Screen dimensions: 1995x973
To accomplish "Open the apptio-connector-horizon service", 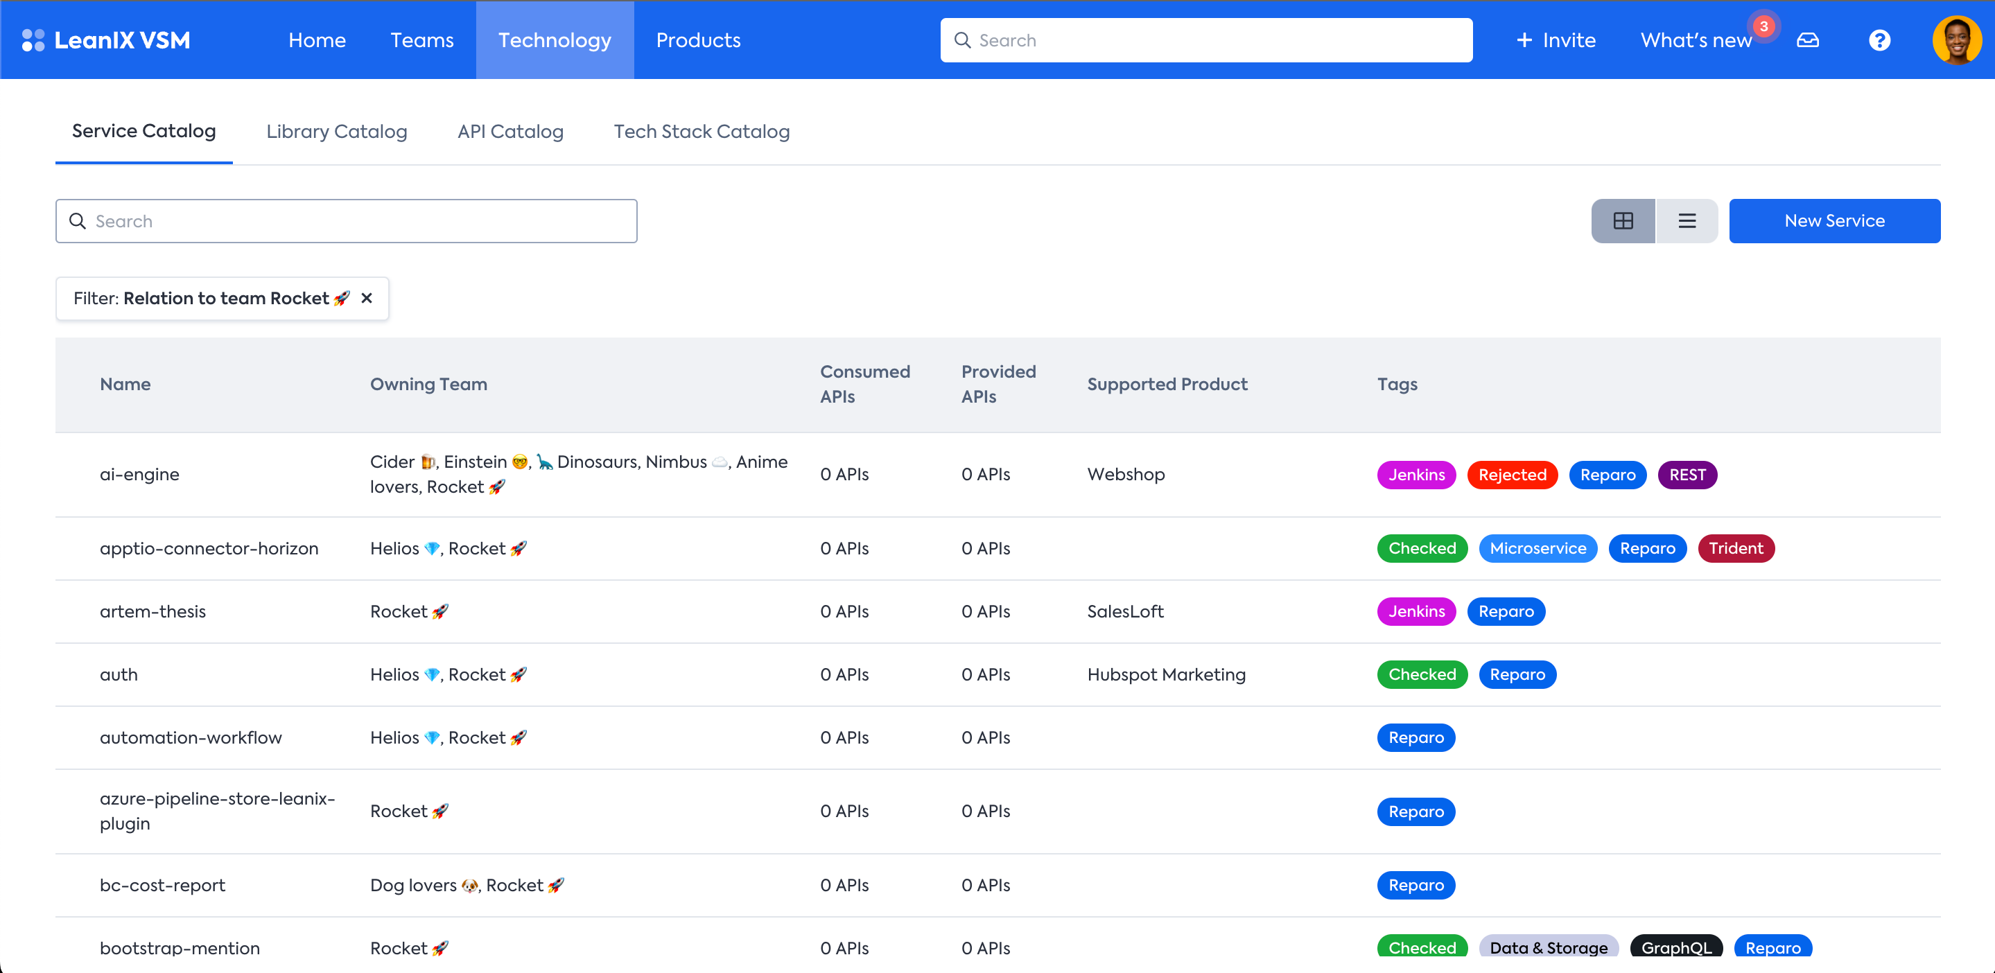I will pos(209,549).
